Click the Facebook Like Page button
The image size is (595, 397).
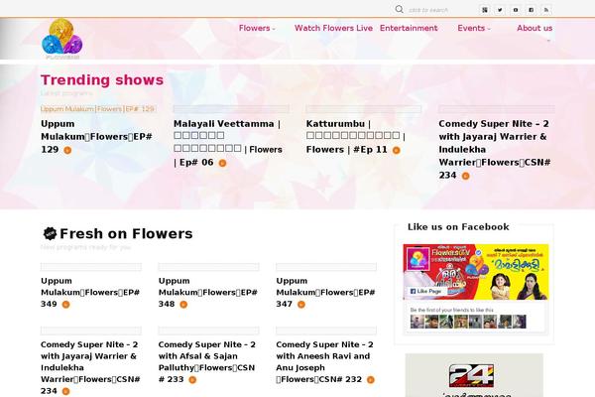[x=425, y=291]
